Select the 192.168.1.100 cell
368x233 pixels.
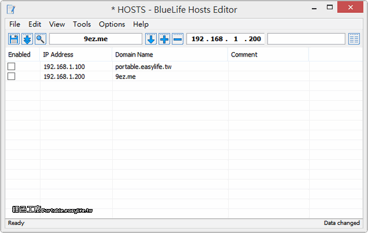pyautogui.click(x=64, y=66)
